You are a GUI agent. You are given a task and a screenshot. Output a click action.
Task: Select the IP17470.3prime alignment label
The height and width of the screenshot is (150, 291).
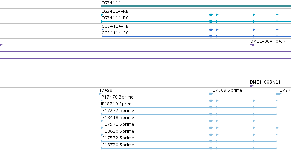tap(117, 97)
